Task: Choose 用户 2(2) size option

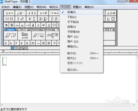Action: pyautogui.click(x=81, y=42)
